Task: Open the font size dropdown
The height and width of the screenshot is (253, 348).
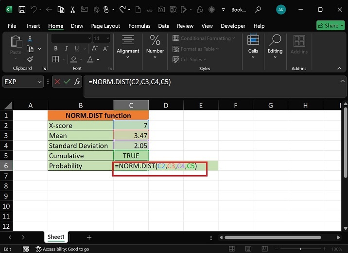Action: pos(107,38)
